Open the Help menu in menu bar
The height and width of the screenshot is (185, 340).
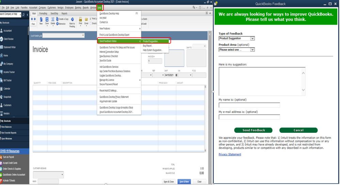(99, 7)
